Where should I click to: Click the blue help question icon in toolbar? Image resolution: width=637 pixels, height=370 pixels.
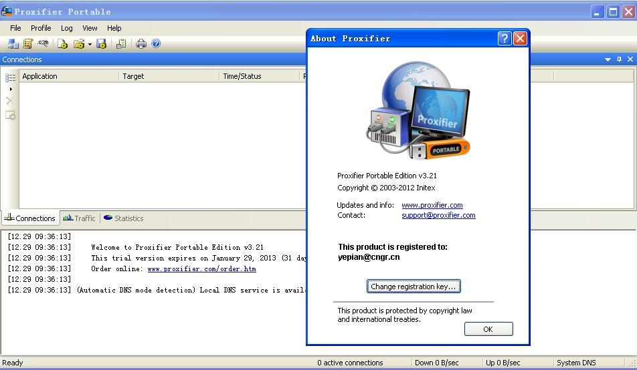[x=156, y=43]
